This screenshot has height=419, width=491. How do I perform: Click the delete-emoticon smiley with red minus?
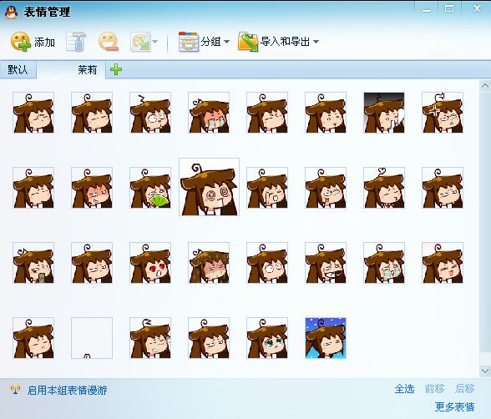109,41
